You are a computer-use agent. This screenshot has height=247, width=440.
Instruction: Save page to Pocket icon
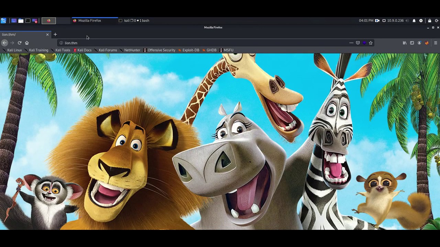click(x=358, y=43)
